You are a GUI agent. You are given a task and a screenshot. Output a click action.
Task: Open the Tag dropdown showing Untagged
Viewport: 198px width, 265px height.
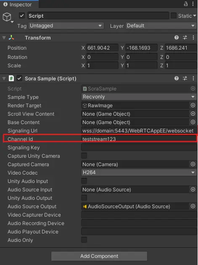point(66,26)
